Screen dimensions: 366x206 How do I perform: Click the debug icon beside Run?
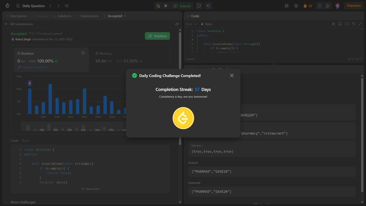click(158, 6)
